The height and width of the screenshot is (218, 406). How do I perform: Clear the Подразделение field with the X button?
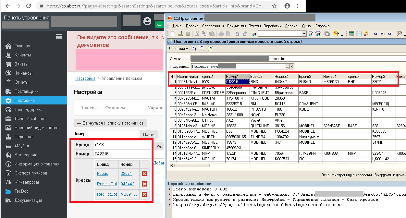292,66
